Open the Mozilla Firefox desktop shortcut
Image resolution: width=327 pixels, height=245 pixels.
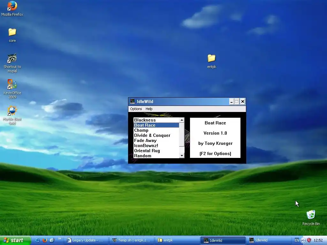click(x=12, y=9)
